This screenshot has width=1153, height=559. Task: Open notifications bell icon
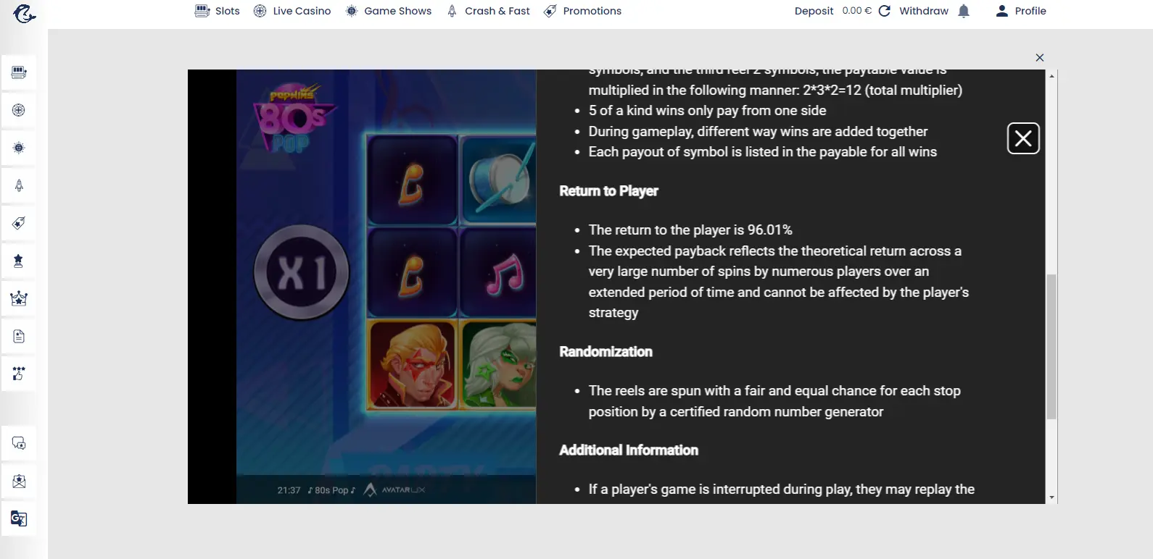coord(964,11)
